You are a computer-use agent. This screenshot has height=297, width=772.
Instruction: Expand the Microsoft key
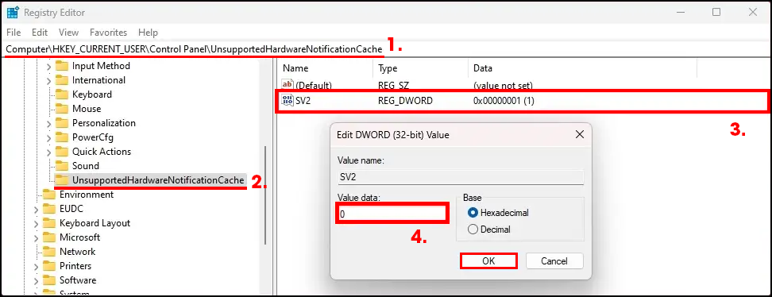36,237
